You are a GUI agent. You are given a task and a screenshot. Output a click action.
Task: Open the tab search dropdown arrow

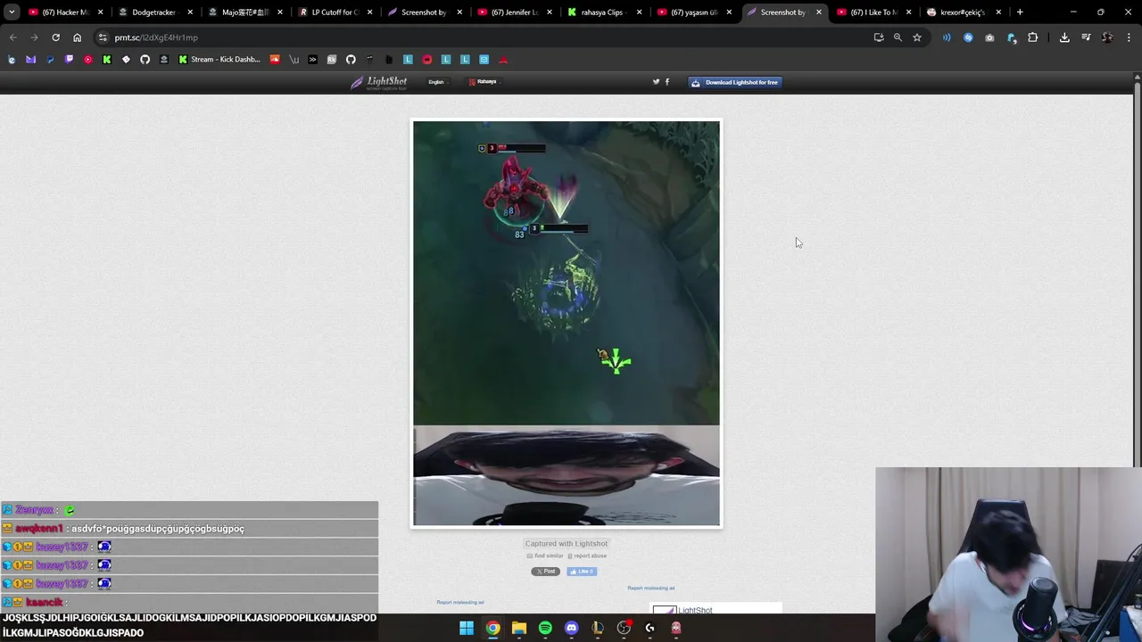[12, 12]
